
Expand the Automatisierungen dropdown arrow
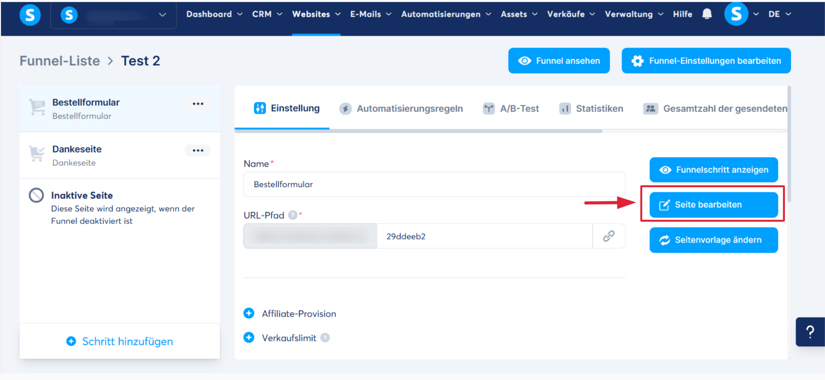pyautogui.click(x=488, y=14)
